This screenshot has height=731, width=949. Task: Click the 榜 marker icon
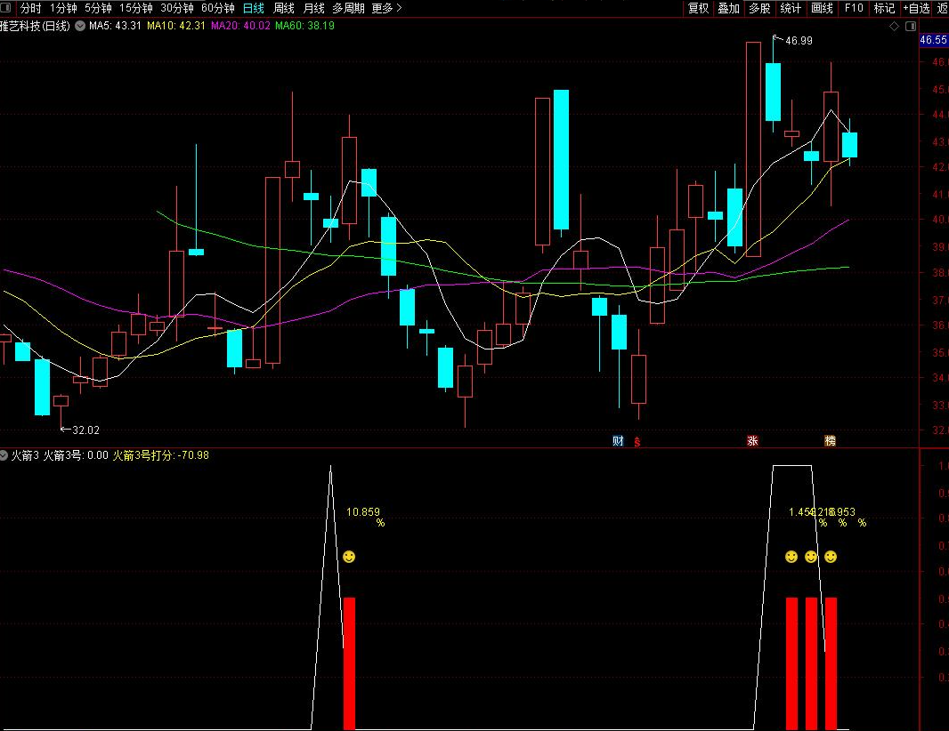[831, 441]
